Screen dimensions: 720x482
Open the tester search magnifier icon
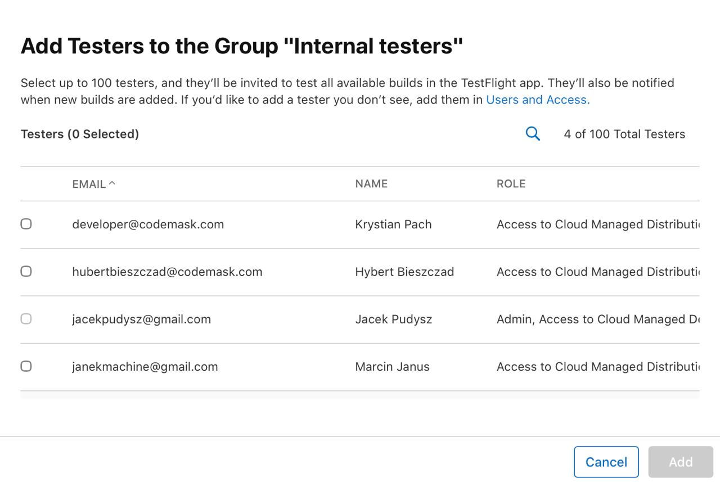(533, 134)
